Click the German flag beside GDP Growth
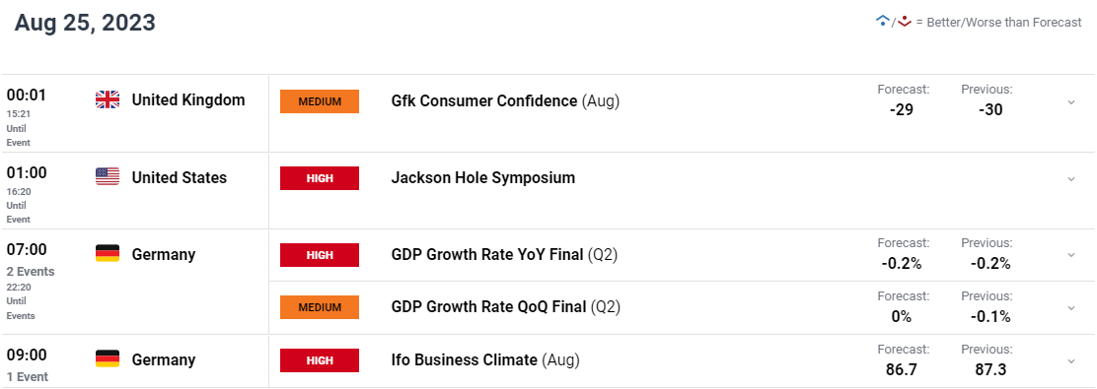This screenshot has width=1097, height=389. tap(108, 254)
